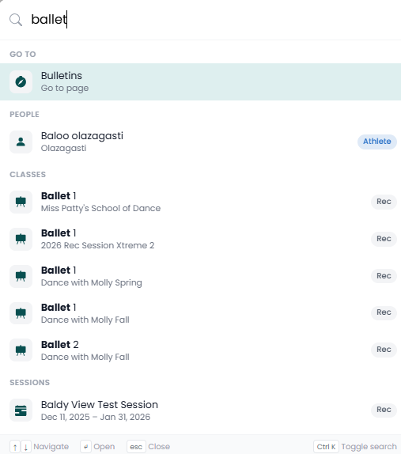Screen dimensions: 401x454
Task: Click class icon for Miss Patty's Ballet 1
Action: pos(21,202)
